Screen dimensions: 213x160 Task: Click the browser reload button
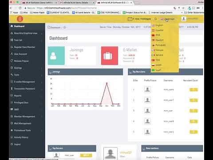[x=20, y=8]
